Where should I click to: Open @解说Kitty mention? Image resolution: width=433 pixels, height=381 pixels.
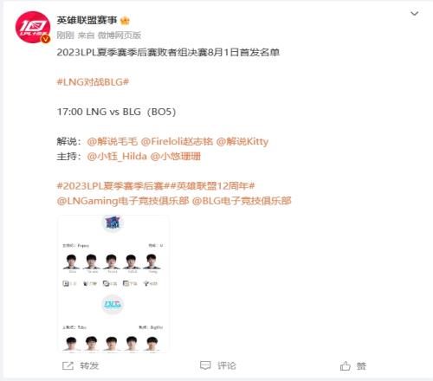[x=242, y=141]
